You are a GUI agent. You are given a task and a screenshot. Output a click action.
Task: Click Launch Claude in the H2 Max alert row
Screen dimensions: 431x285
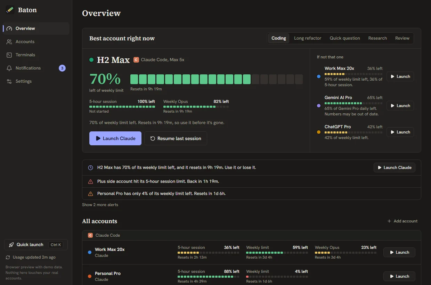(395, 168)
